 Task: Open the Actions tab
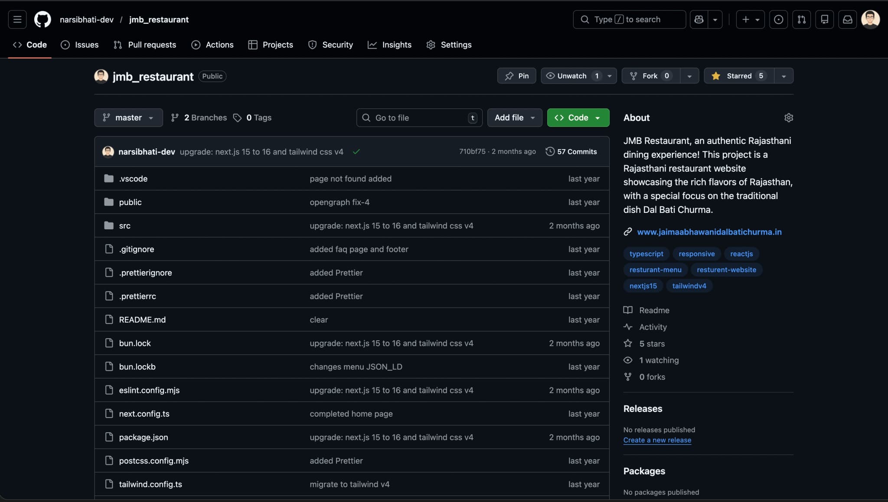coord(212,45)
